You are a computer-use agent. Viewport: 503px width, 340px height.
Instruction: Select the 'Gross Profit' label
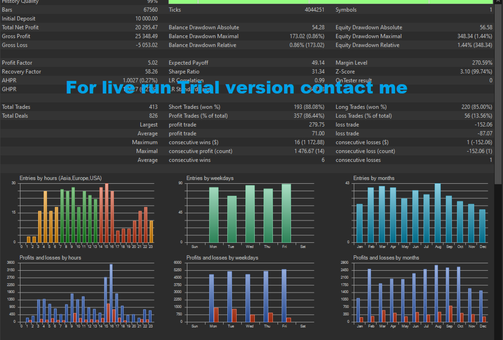pyautogui.click(x=16, y=36)
